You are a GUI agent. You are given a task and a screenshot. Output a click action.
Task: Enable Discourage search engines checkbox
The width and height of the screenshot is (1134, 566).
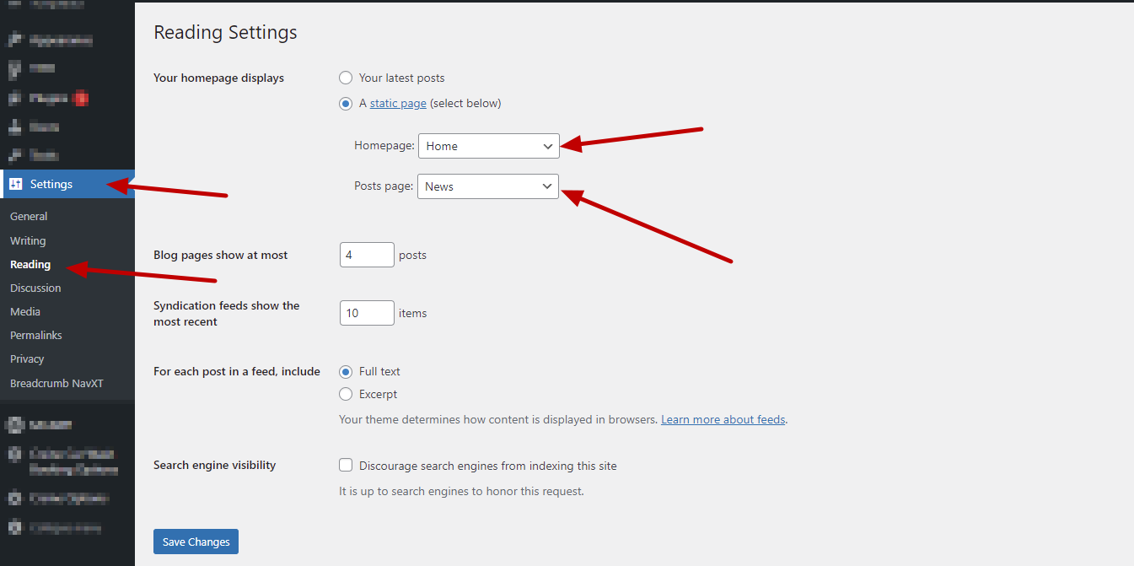point(346,465)
